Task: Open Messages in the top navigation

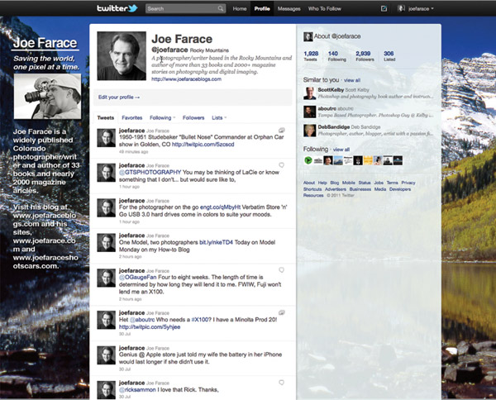Action: pos(289,8)
